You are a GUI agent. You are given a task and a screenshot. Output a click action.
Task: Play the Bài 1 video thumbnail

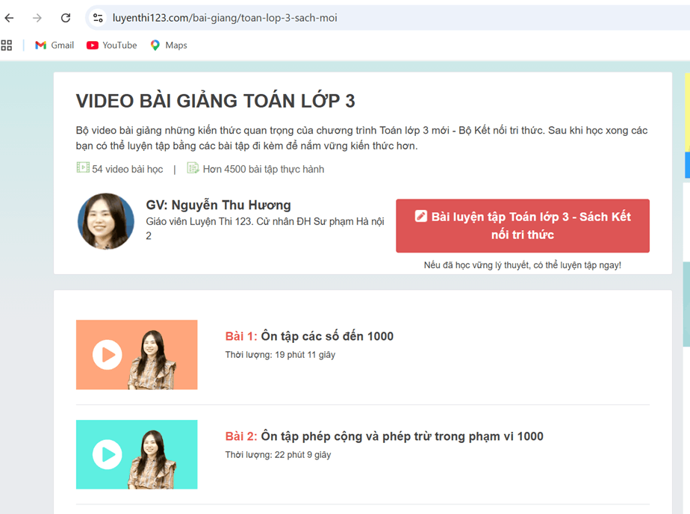137,355
